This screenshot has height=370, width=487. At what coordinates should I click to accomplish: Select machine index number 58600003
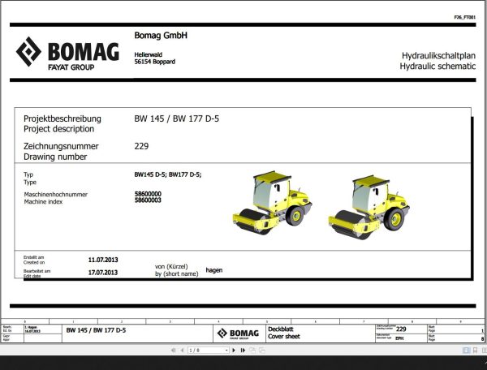point(148,200)
